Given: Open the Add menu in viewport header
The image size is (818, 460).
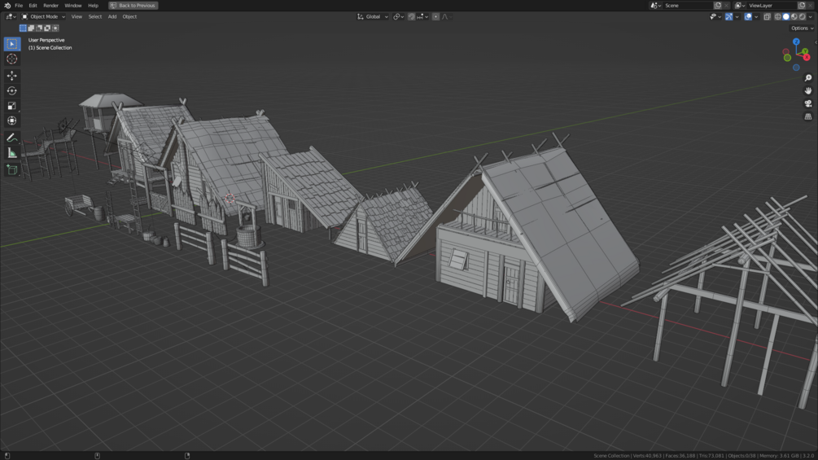Looking at the screenshot, I should coord(112,16).
